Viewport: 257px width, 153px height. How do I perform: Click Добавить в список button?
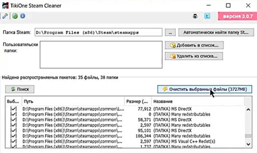pyautogui.click(x=194, y=45)
